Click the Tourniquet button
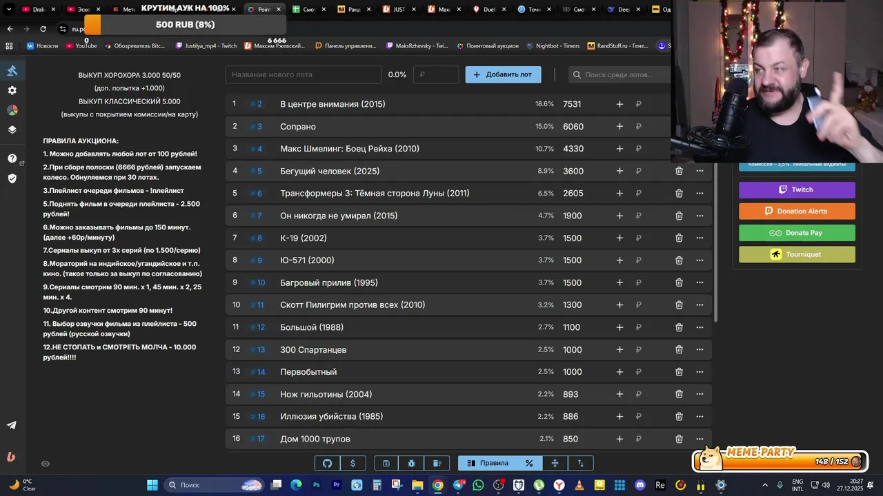Image resolution: width=883 pixels, height=496 pixels. pyautogui.click(x=797, y=254)
